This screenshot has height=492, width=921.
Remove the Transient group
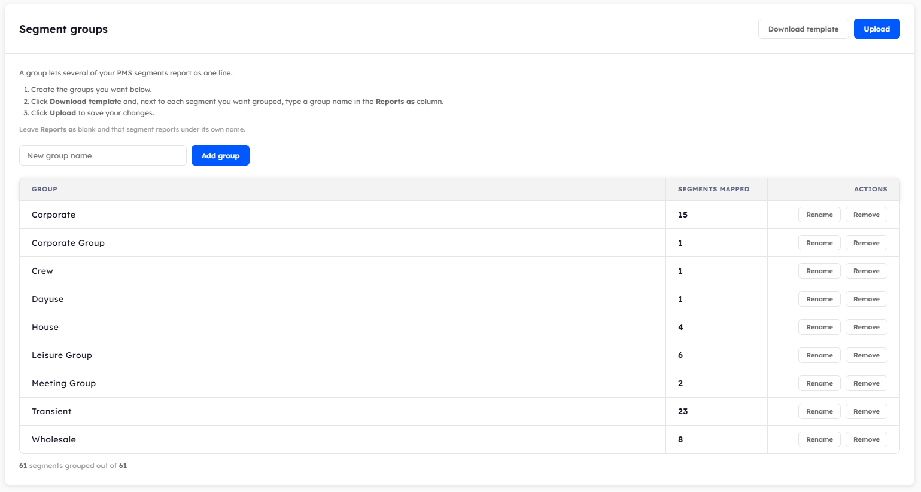pyautogui.click(x=866, y=411)
